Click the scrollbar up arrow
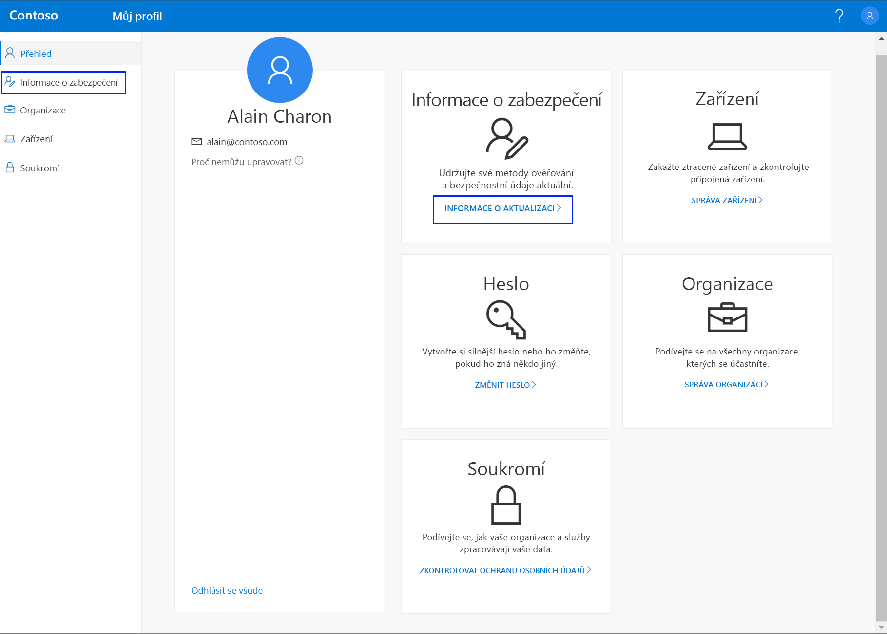Image resolution: width=887 pixels, height=634 pixels. (x=881, y=38)
